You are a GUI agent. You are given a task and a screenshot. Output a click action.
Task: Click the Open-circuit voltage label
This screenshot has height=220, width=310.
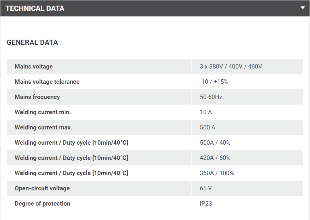[42, 188]
